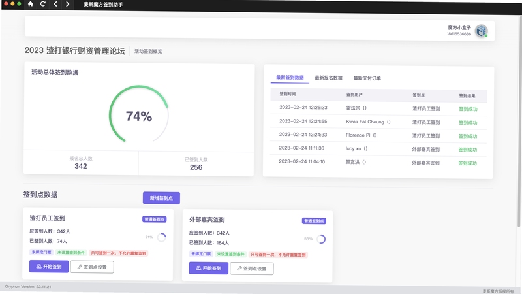Click 签到成功 in the lucy xu row
The image size is (522, 294).
click(x=468, y=150)
